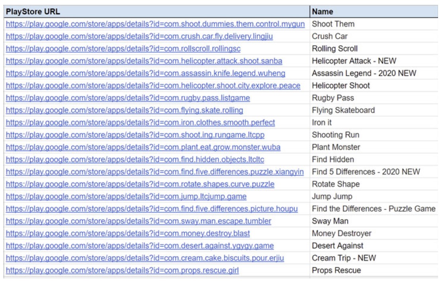Viewport: 446px width, 286px height.
Task: Select the Assassin Legend - 2020 NEW cell
Action: click(x=374, y=73)
